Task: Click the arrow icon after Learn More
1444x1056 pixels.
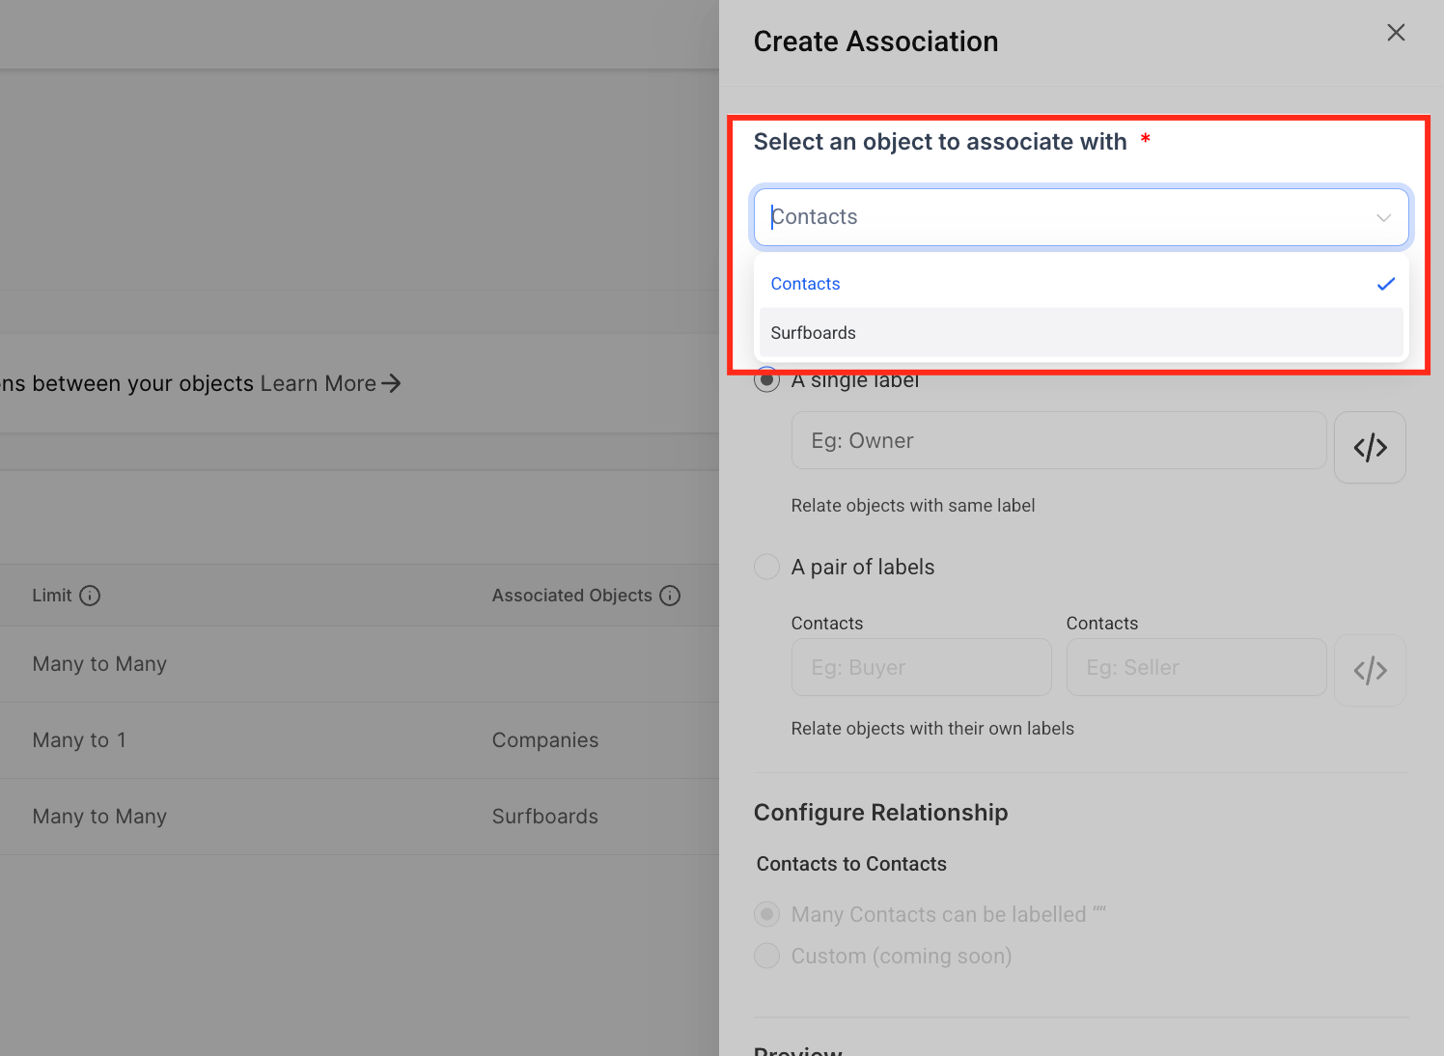Action: tap(391, 383)
